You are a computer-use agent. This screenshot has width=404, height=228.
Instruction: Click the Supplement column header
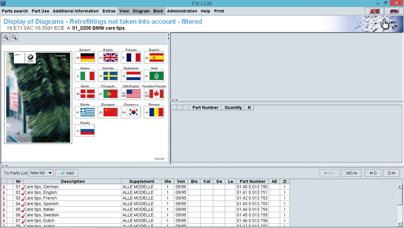click(x=142, y=182)
